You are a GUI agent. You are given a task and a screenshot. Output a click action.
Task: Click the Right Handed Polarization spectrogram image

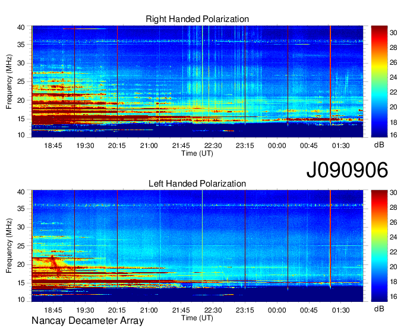click(197, 81)
